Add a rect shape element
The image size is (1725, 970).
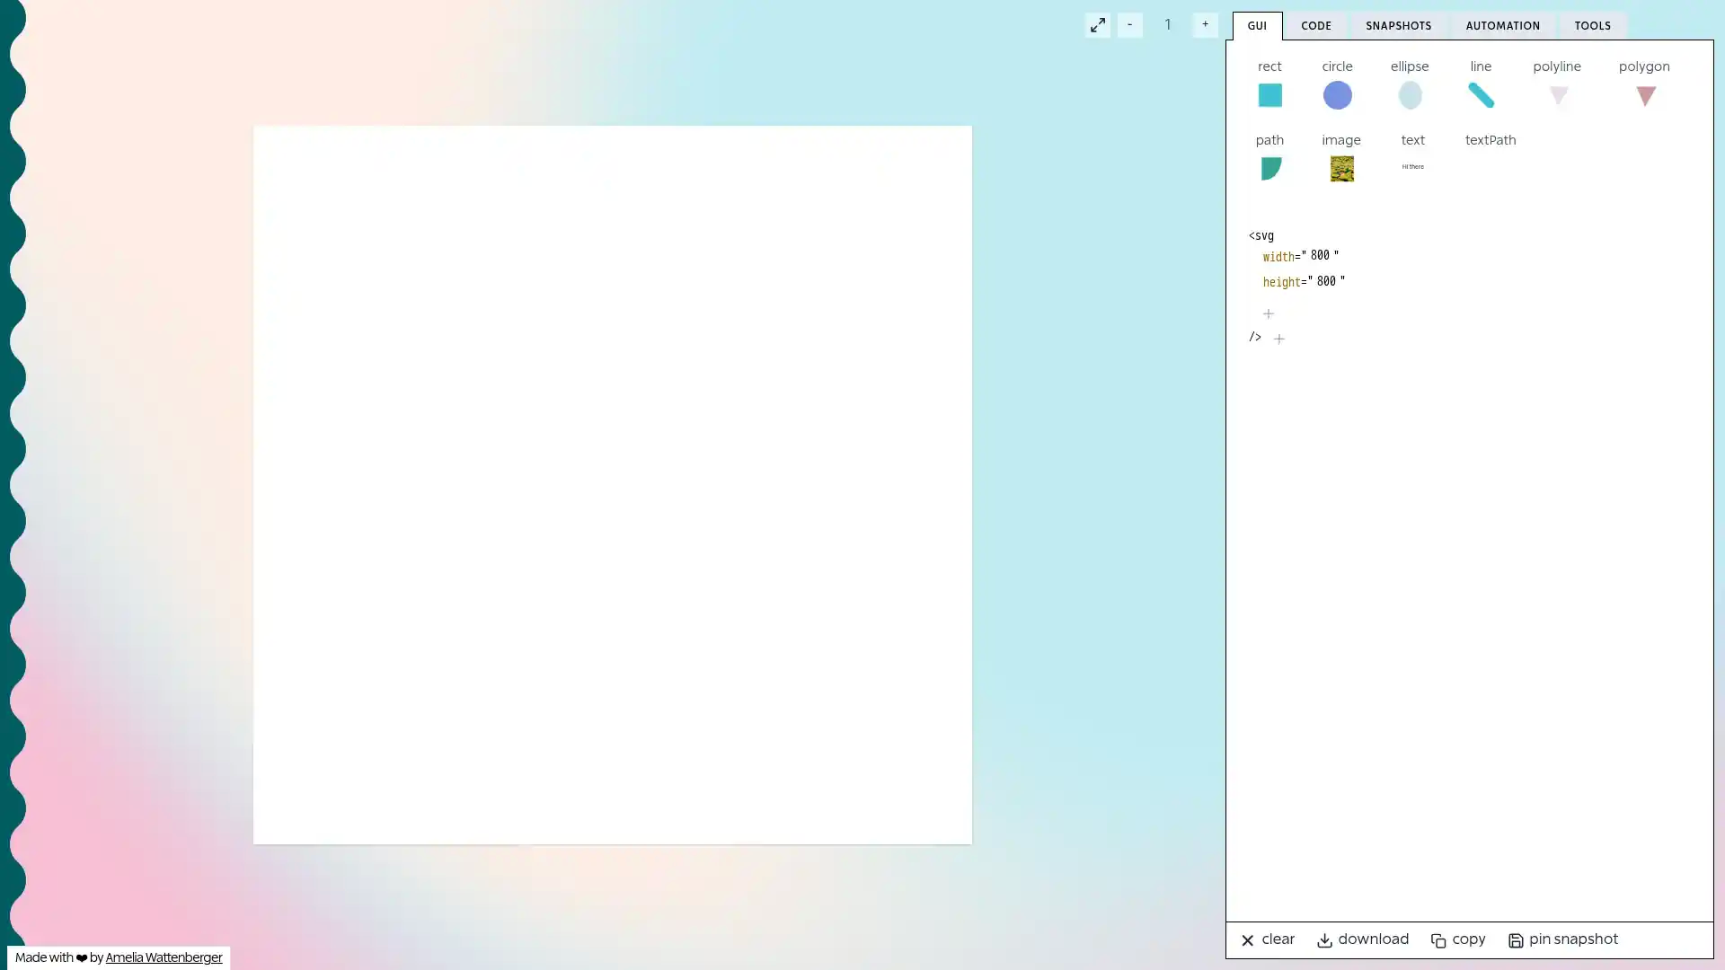click(1269, 94)
